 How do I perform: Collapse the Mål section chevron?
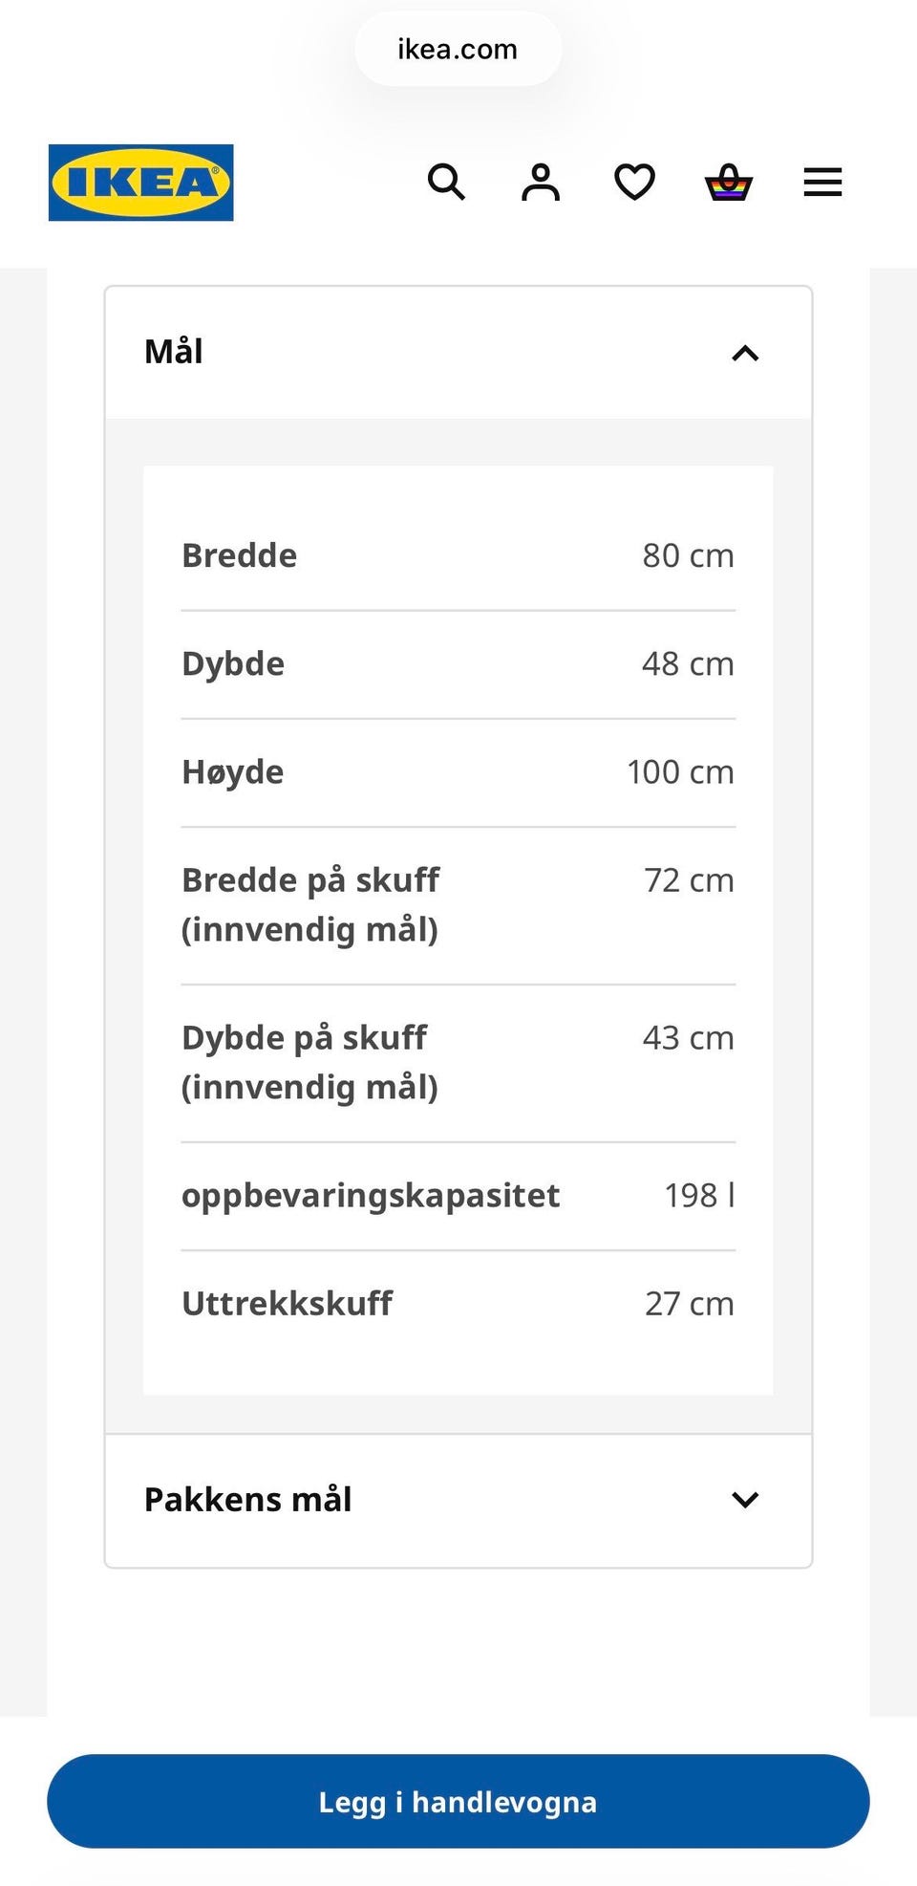pos(745,354)
